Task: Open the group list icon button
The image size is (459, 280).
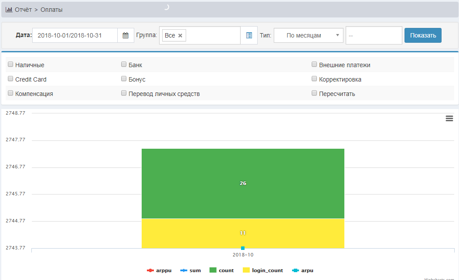Action: point(249,36)
